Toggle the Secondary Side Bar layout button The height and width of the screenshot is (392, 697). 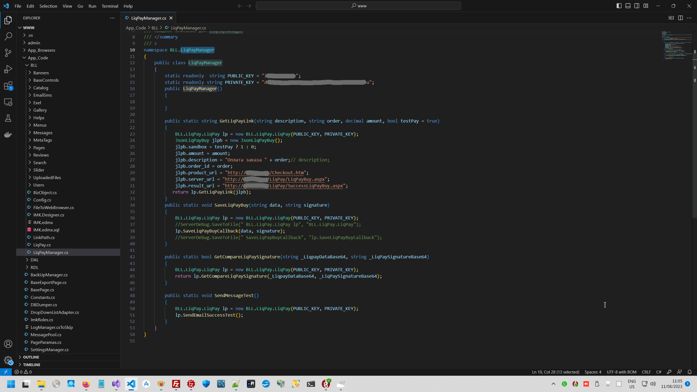click(637, 6)
